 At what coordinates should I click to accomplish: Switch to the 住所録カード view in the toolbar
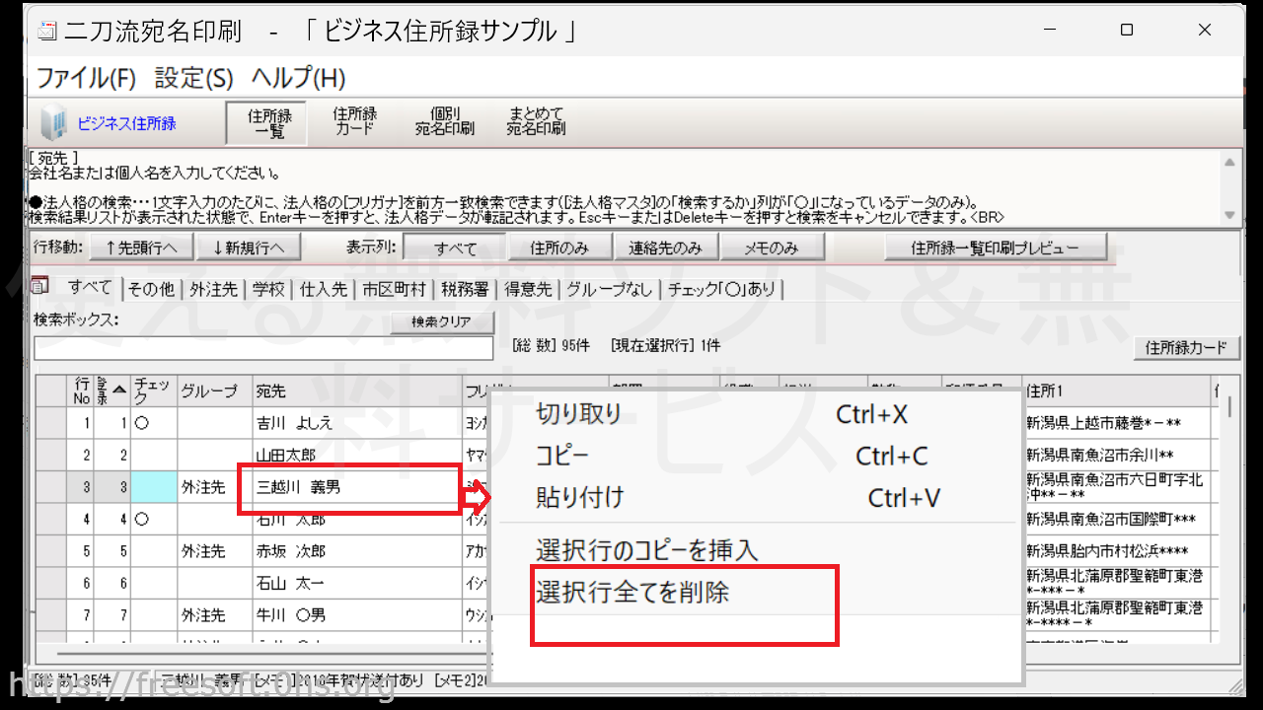pyautogui.click(x=354, y=121)
